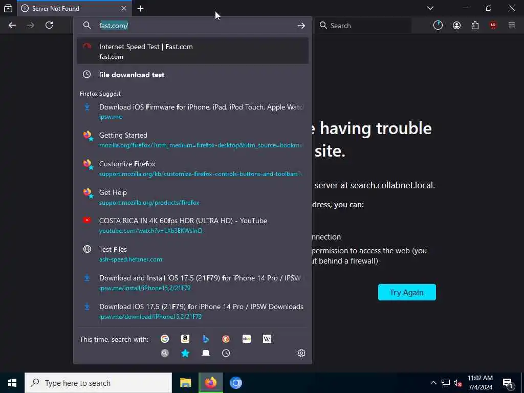Search this time with Amazon
The width and height of the screenshot is (524, 393).
(x=185, y=339)
